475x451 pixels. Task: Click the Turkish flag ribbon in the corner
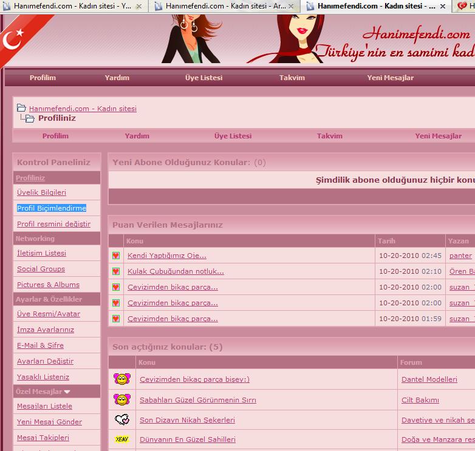point(18,36)
